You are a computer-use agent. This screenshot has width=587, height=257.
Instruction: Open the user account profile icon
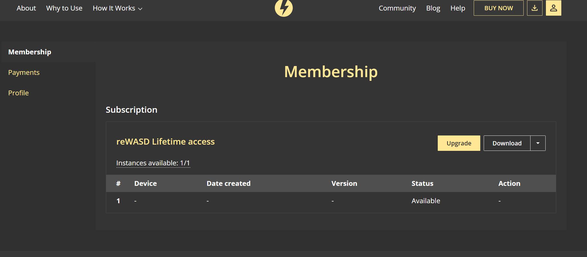click(x=553, y=8)
